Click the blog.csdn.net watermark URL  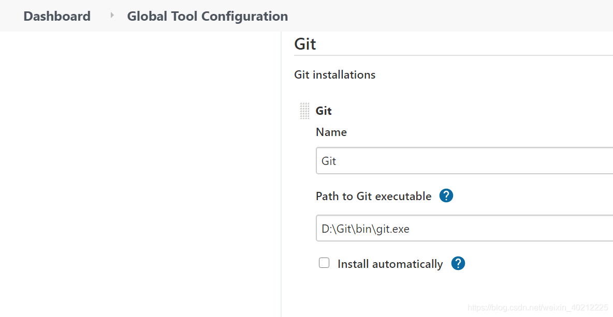537,308
